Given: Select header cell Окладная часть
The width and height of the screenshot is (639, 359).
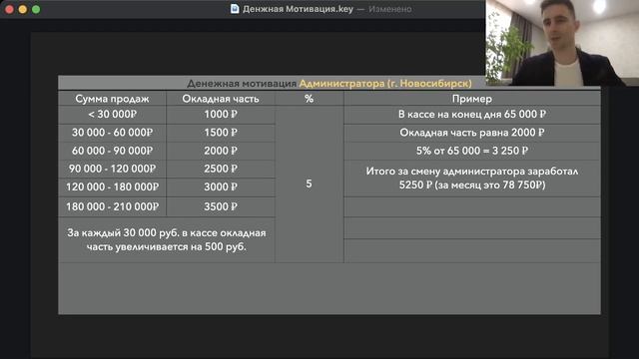Looking at the screenshot, I should coord(221,99).
